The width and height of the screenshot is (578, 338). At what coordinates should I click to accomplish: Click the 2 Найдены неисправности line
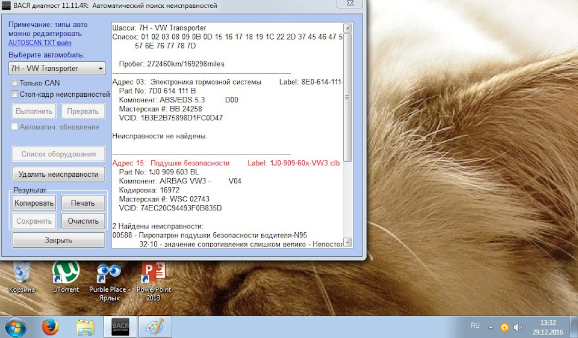[158, 226]
